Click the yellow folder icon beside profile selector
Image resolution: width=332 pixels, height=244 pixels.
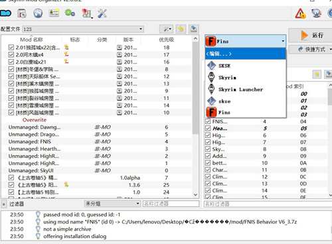click(x=181, y=29)
